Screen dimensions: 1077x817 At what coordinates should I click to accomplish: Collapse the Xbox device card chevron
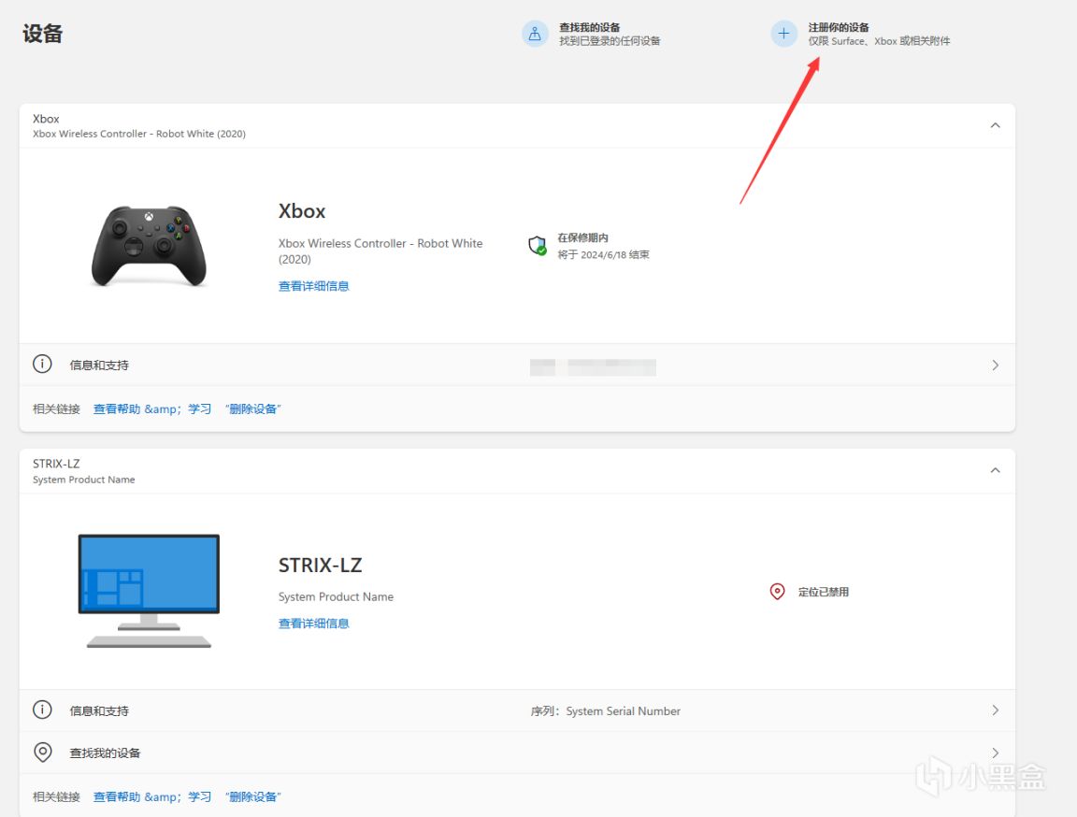click(x=996, y=125)
